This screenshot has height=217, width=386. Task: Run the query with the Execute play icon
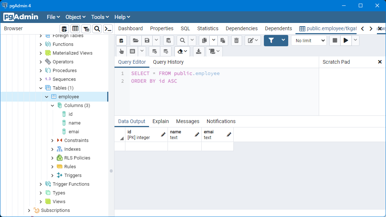tap(346, 40)
